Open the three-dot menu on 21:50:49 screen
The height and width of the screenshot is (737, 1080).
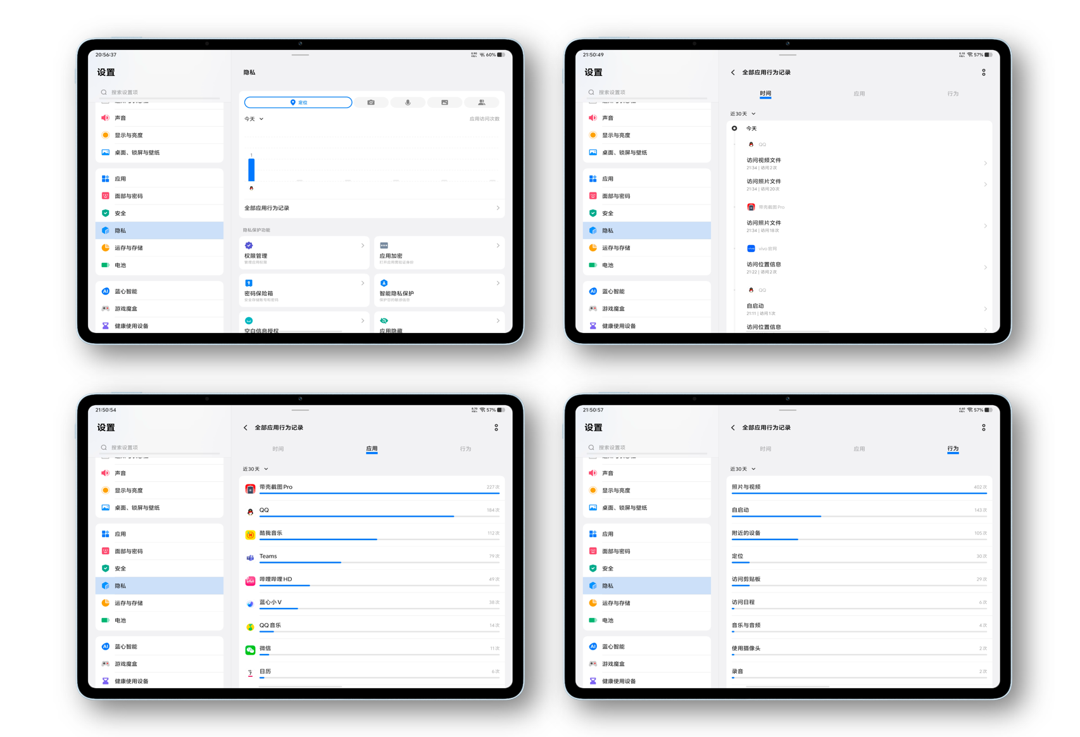984,72
